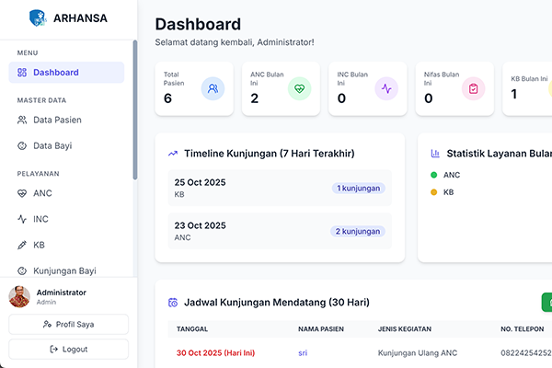Click the TANGGAL column header
Image resolution: width=552 pixels, height=368 pixels.
(x=192, y=329)
